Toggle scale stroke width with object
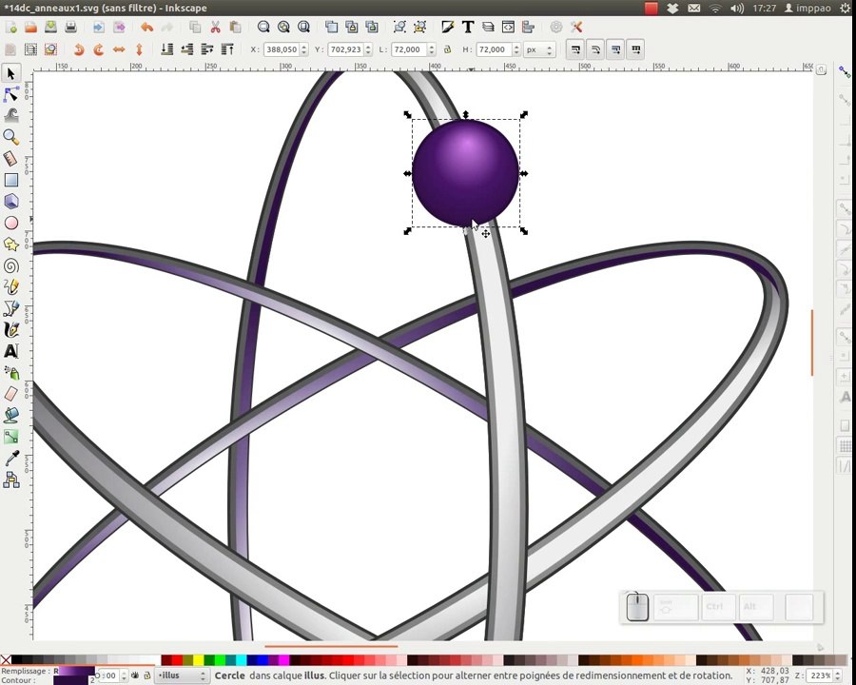The width and height of the screenshot is (856, 685). [x=575, y=49]
